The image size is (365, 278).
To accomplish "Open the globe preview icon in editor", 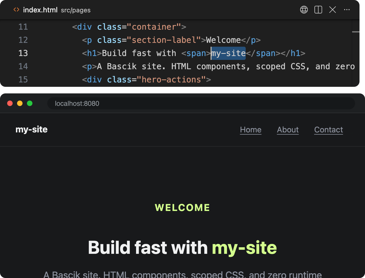I will pos(304,10).
